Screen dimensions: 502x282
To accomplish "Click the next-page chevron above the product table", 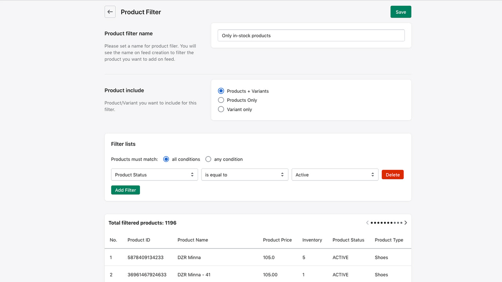I will click(406, 222).
